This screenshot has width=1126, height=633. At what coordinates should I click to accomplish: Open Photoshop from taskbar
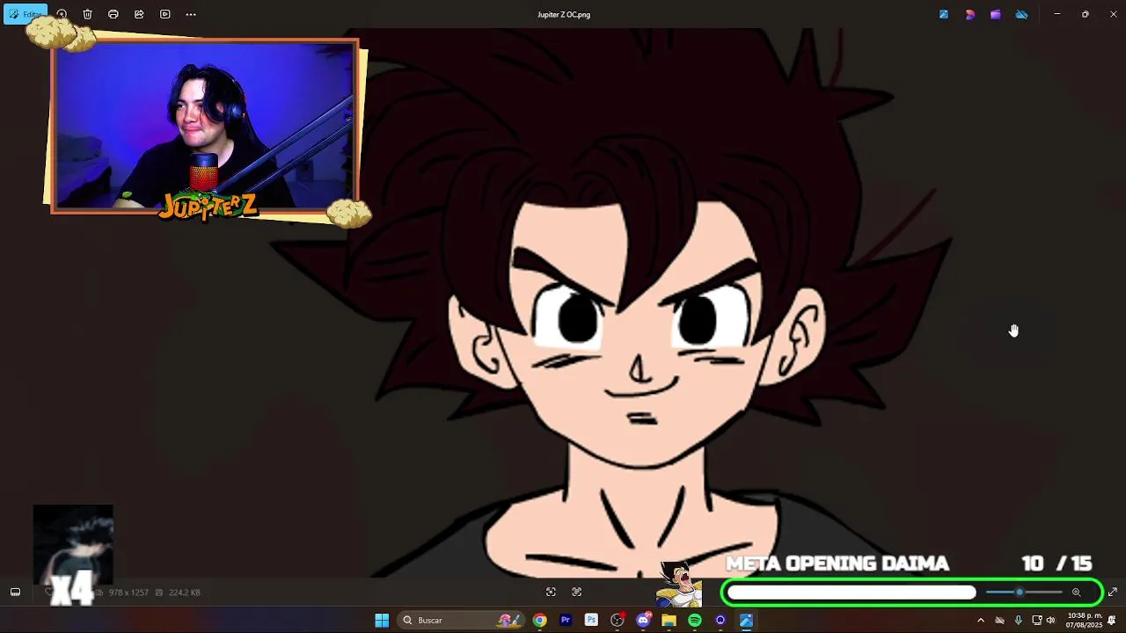click(x=591, y=621)
